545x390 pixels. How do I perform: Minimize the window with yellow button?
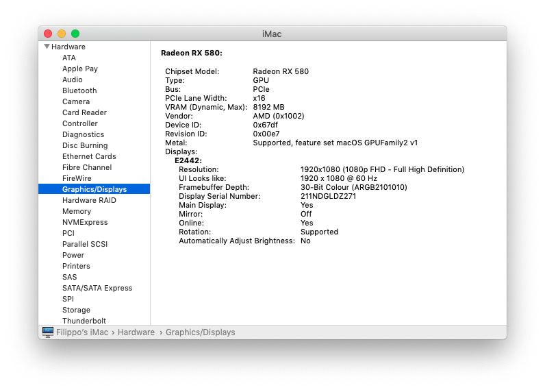pos(62,34)
